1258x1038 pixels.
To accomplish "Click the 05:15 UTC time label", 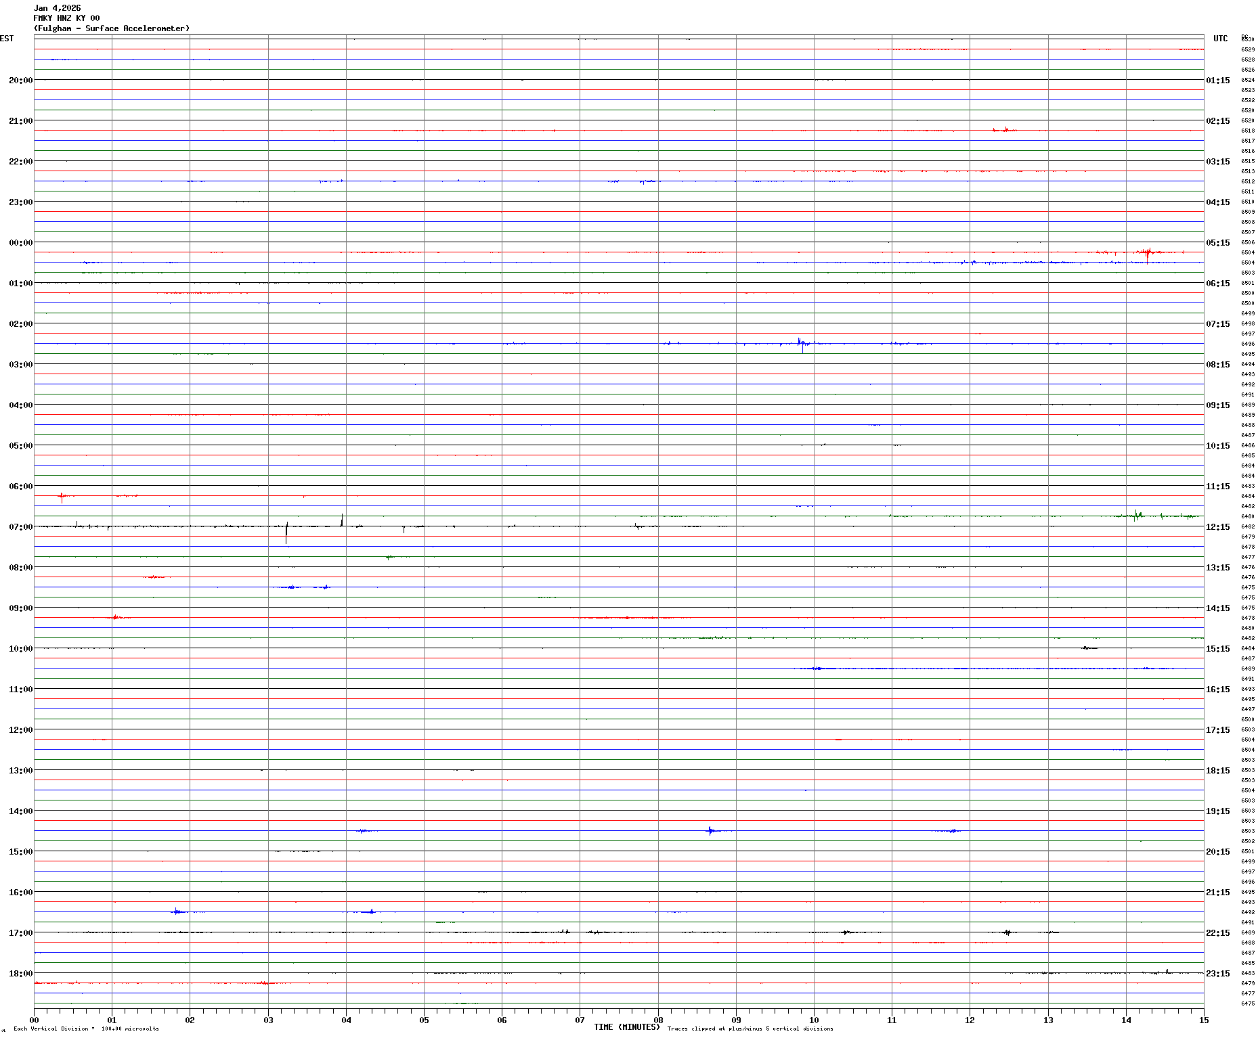I will pyautogui.click(x=1217, y=243).
